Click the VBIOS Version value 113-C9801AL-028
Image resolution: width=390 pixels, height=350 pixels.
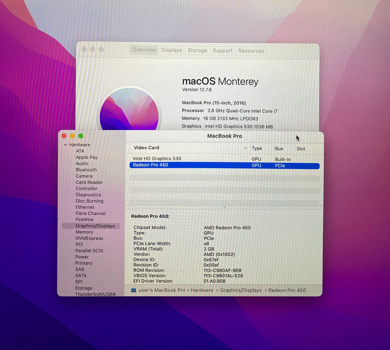(223, 275)
